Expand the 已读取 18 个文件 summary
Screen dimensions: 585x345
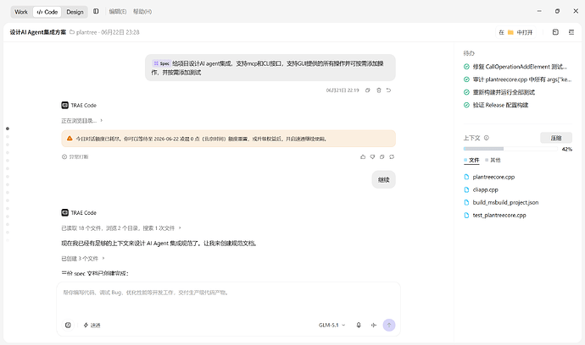(121, 228)
